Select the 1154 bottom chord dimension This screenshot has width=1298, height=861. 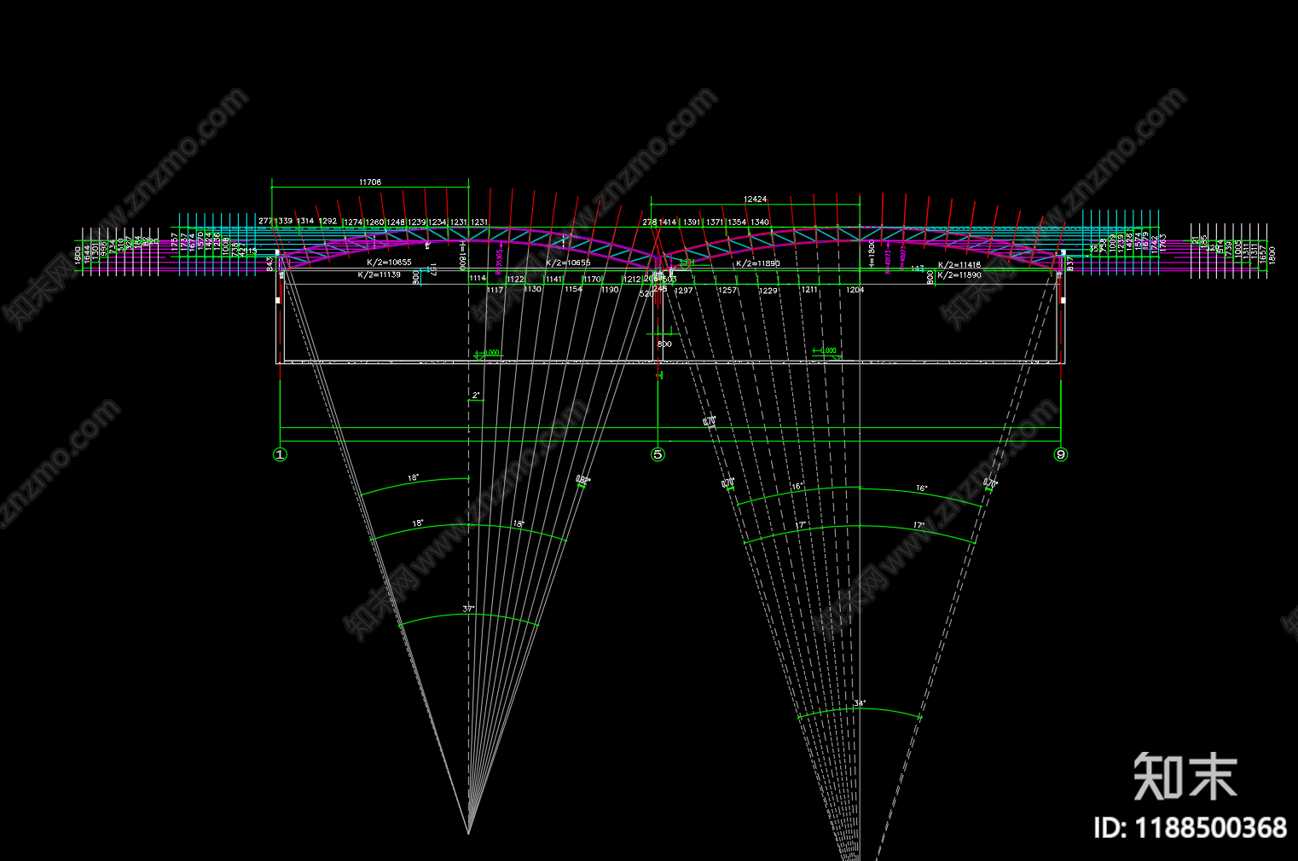573,289
